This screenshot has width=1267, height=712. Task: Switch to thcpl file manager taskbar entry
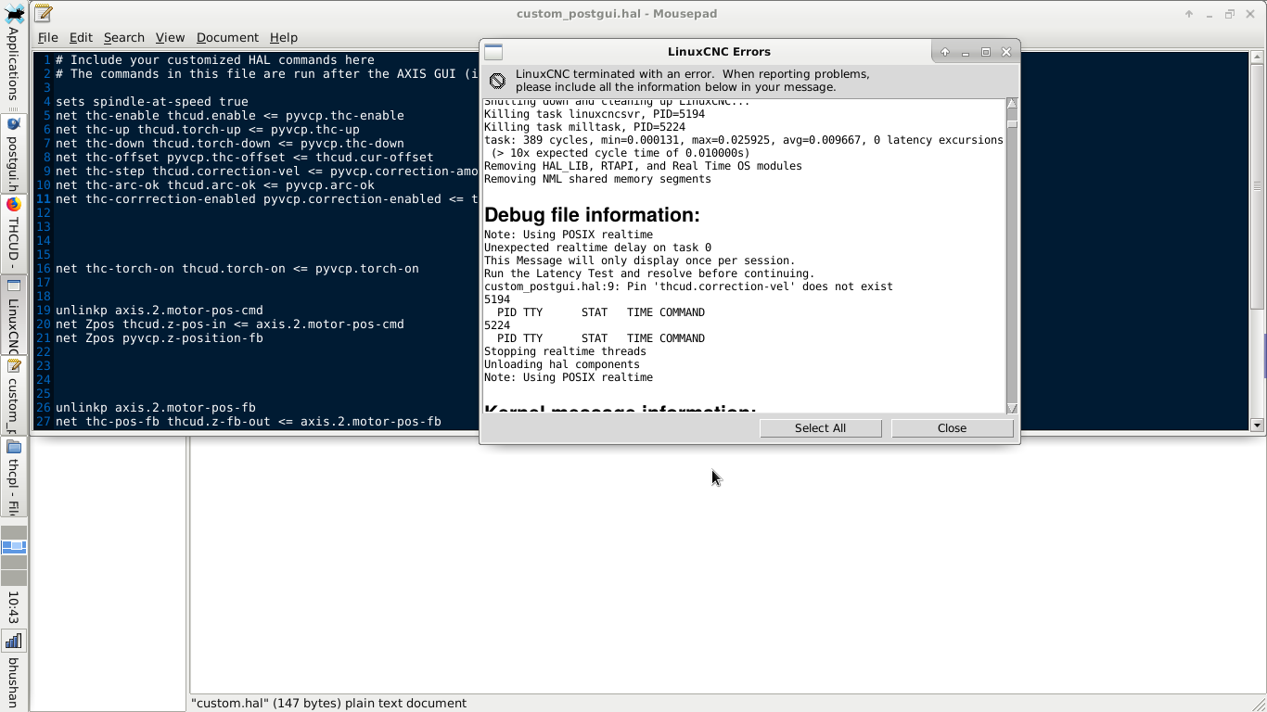pyautogui.click(x=14, y=477)
